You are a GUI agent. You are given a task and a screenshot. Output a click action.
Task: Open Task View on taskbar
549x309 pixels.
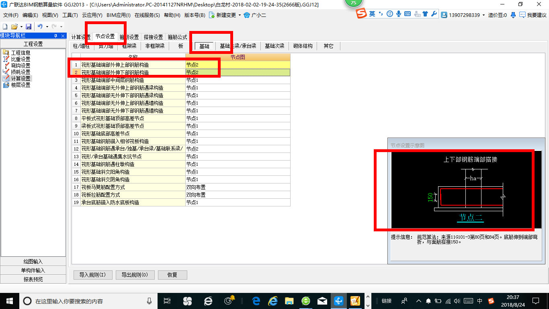coord(167,301)
